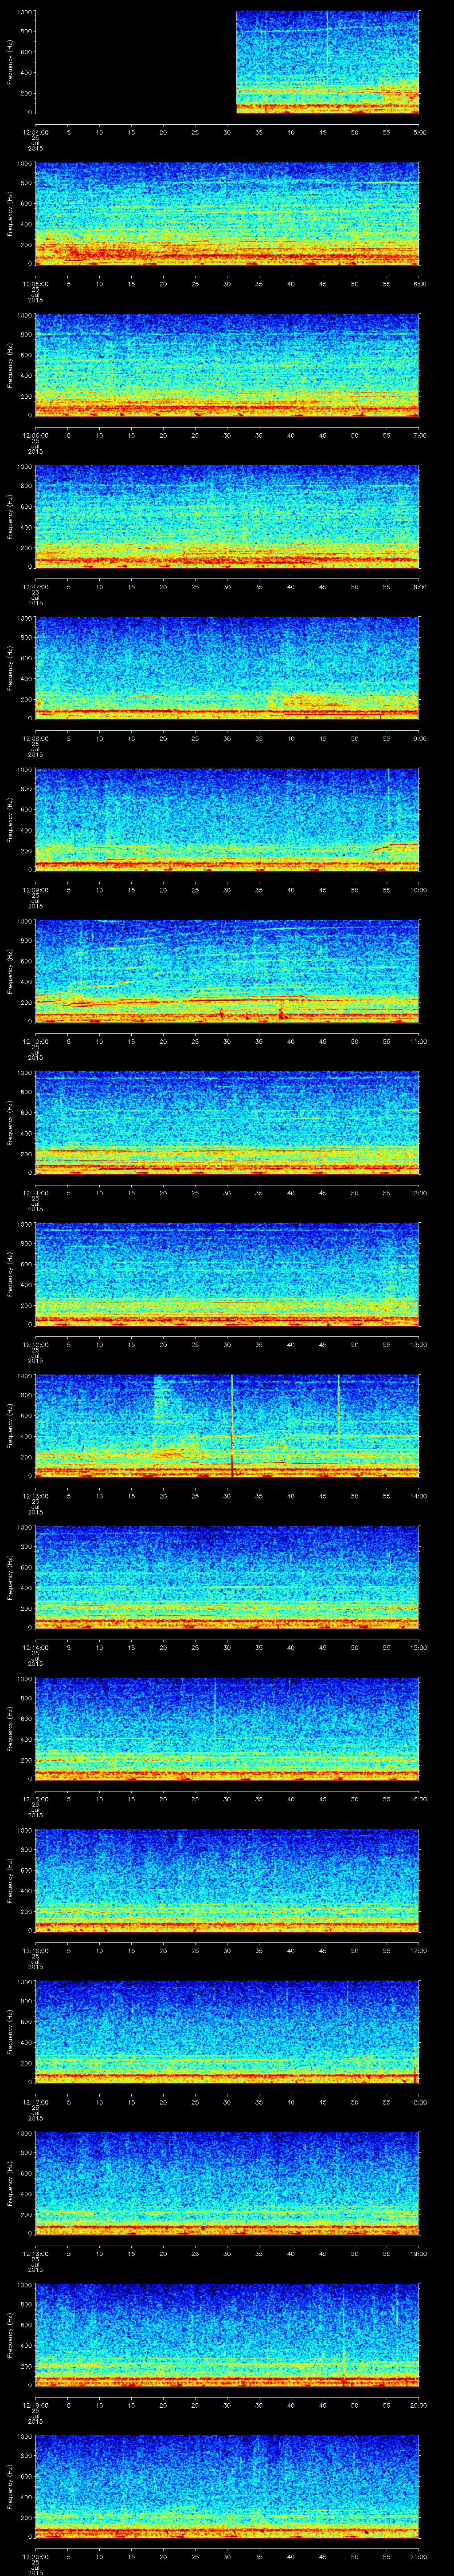Click the 10:00 end time label
Image resolution: width=454 pixels, height=2576 pixels.
pos(419,890)
